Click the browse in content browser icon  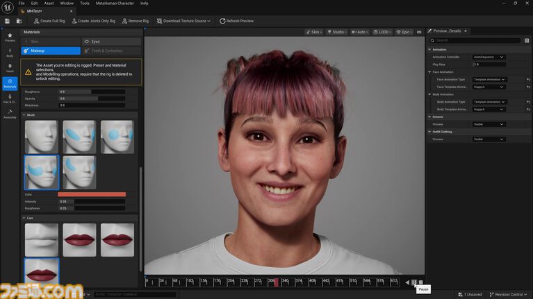19,21
